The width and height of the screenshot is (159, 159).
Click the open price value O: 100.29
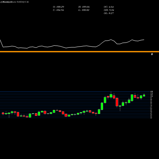tap(59, 7)
